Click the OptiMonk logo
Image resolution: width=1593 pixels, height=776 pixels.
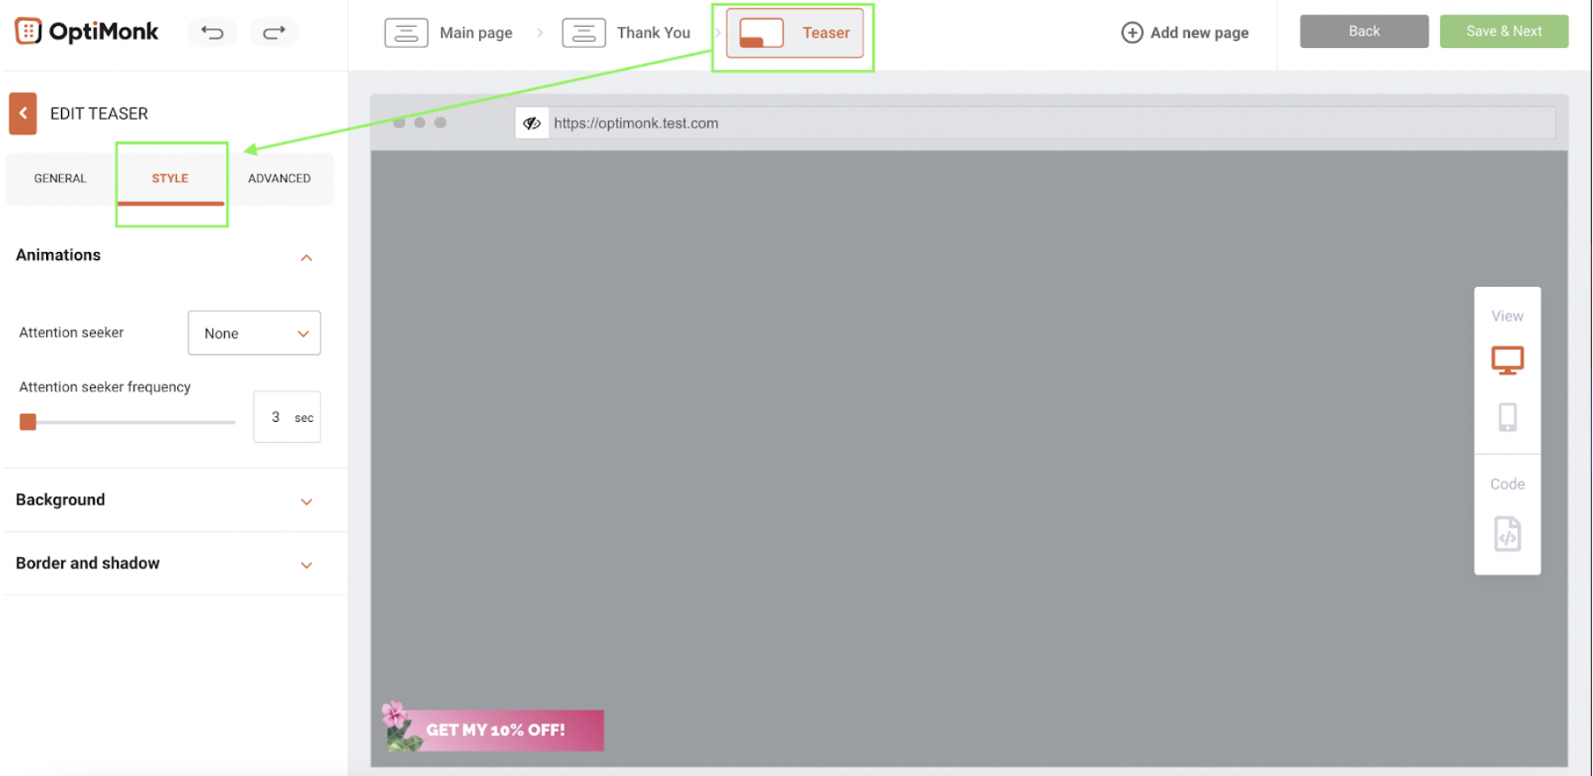click(86, 31)
